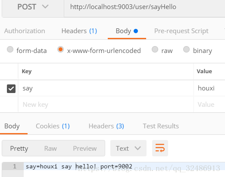Toggle the line wrap icon
The image size is (225, 177).
click(x=160, y=148)
